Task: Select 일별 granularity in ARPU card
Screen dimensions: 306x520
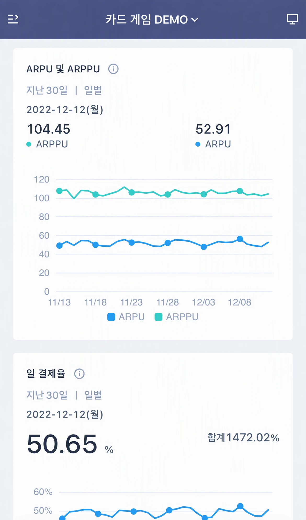Action: pos(93,90)
